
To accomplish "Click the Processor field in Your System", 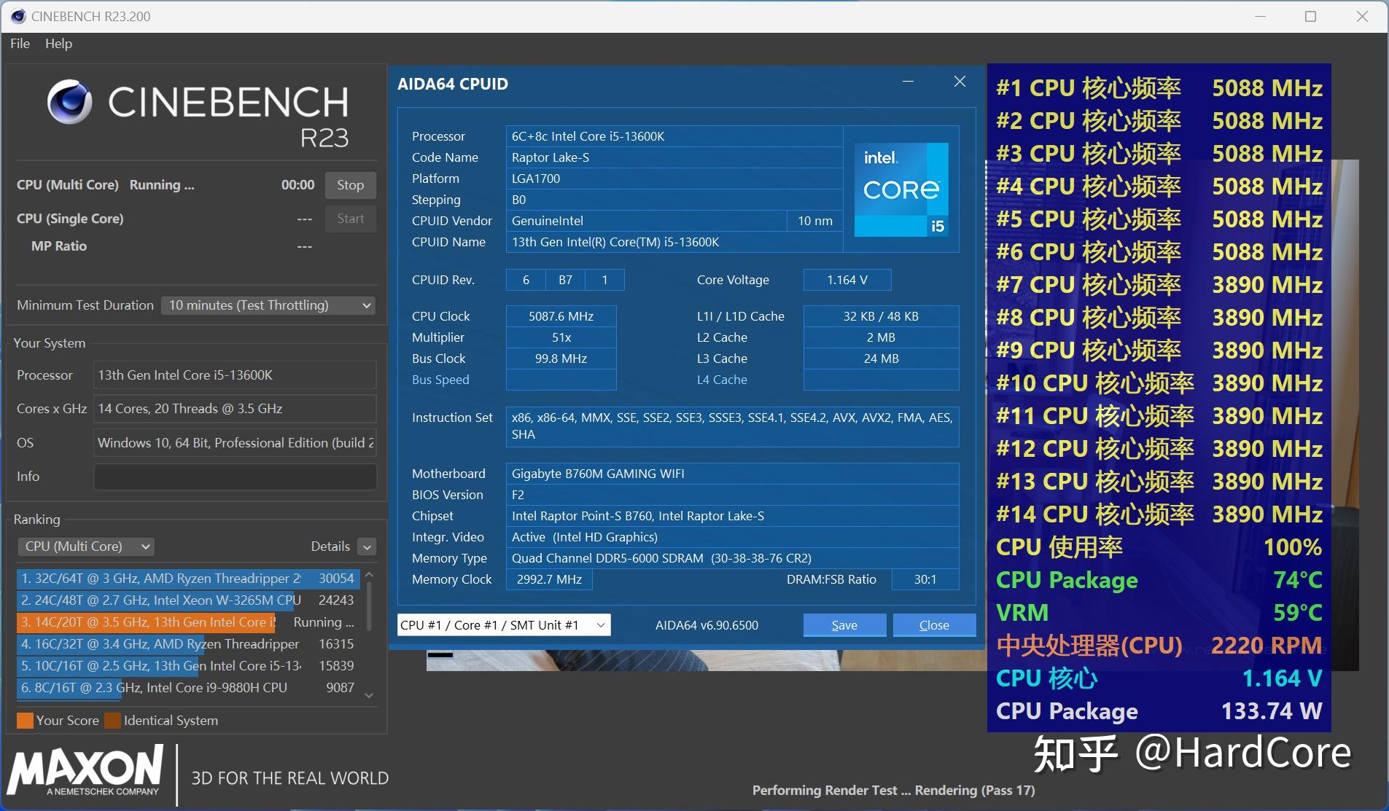I will pyautogui.click(x=235, y=375).
